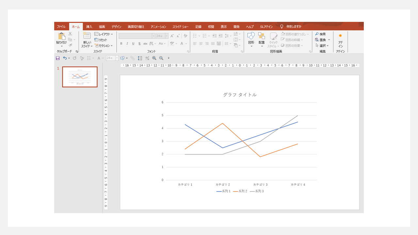Click the Undo arrow in quick access toolbar

point(65,58)
